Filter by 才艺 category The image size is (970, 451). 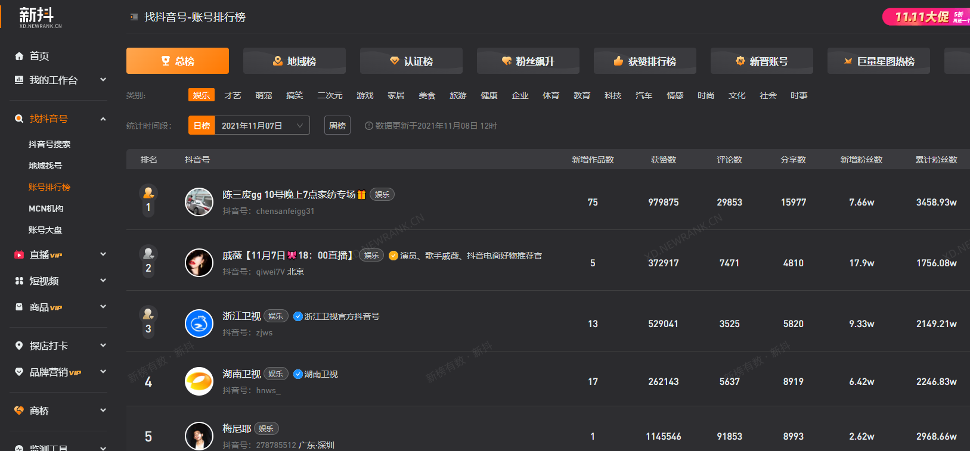pos(233,95)
